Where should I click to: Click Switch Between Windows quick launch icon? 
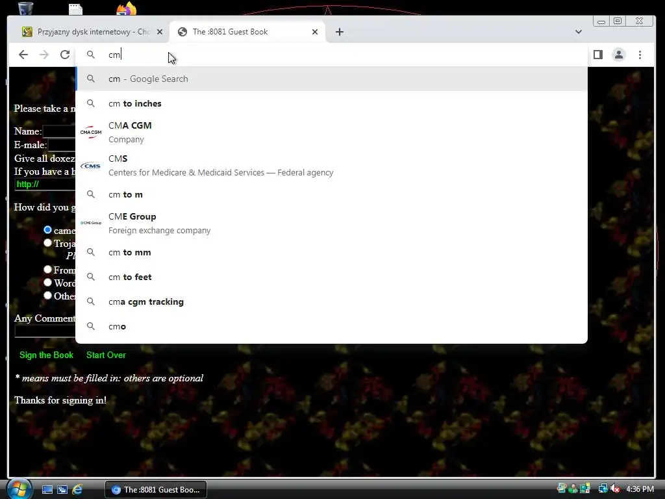click(62, 490)
